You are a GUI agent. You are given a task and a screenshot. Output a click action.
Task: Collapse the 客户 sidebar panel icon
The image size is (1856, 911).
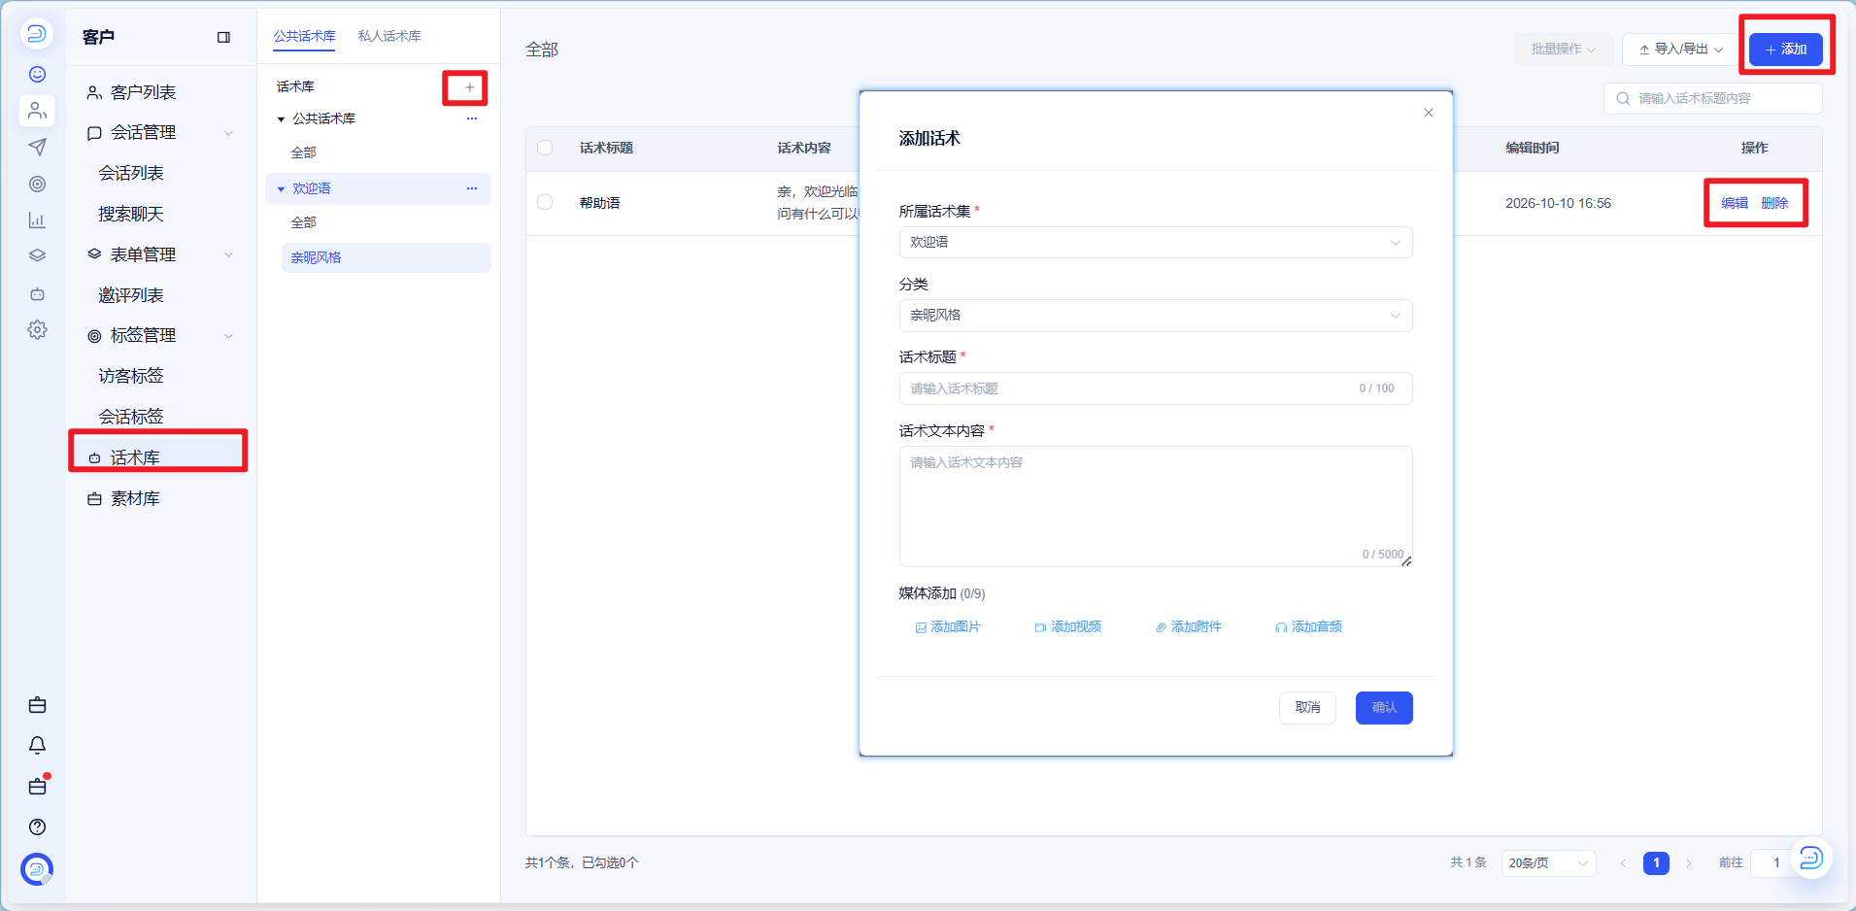coord(223,37)
